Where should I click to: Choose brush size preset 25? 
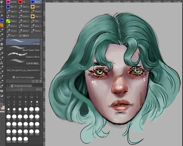[31, 110]
